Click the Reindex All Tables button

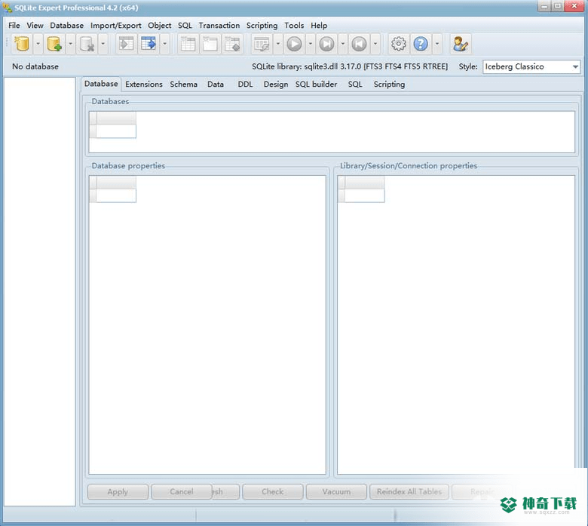pyautogui.click(x=409, y=492)
